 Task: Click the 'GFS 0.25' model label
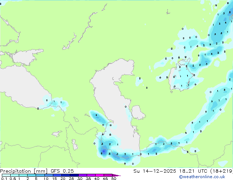tap(62, 171)
